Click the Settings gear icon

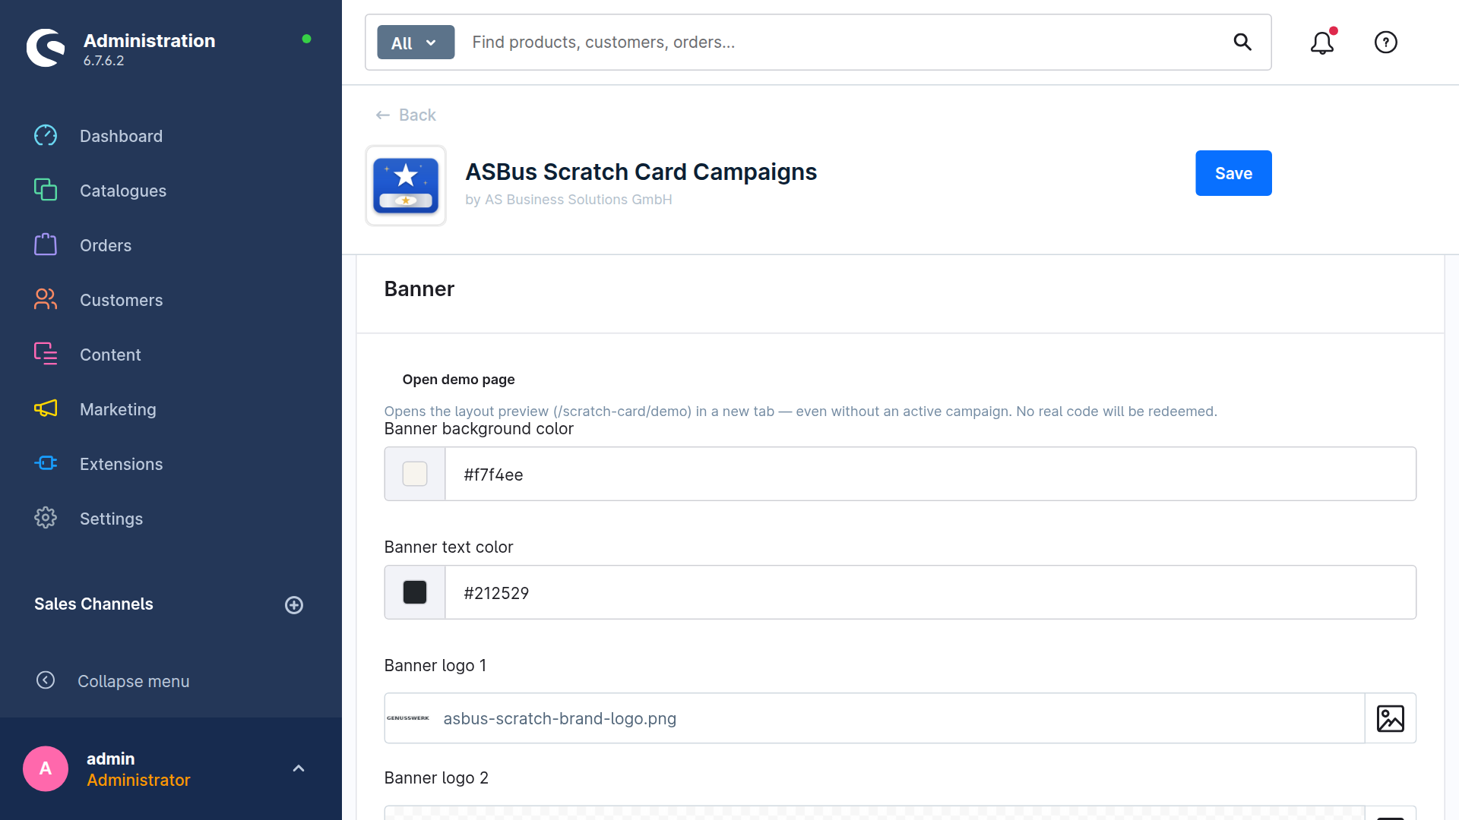46,518
